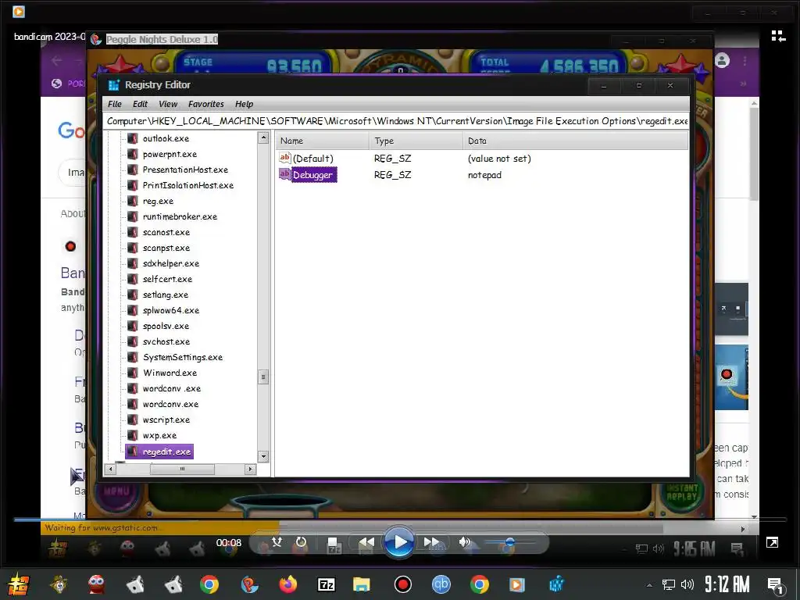Open 7-Zip from the taskbar

click(326, 584)
